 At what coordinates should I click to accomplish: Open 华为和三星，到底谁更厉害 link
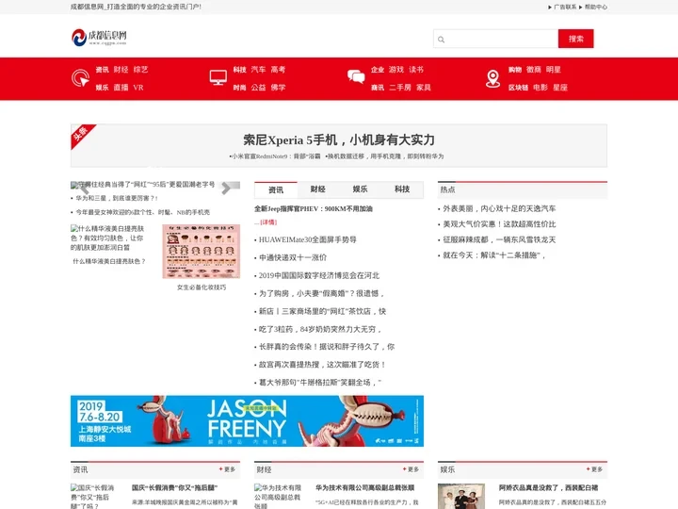click(x=117, y=198)
